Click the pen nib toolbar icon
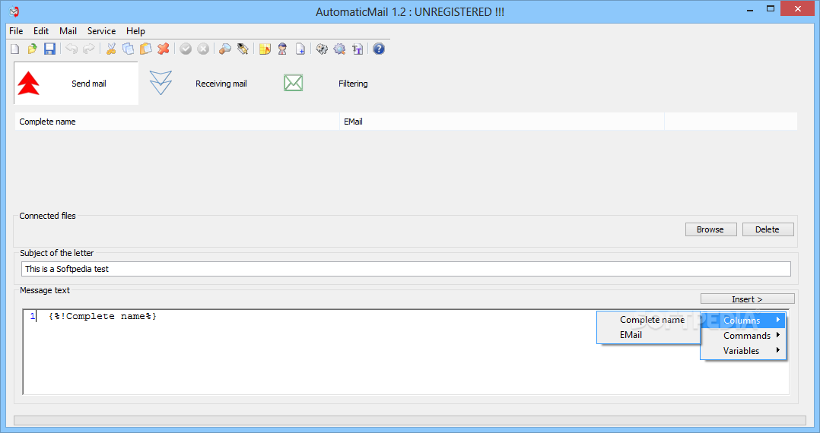Screen dimensions: 820x433 pos(242,49)
